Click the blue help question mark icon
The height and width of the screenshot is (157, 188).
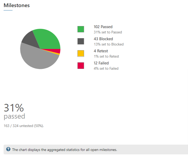click(x=8, y=149)
